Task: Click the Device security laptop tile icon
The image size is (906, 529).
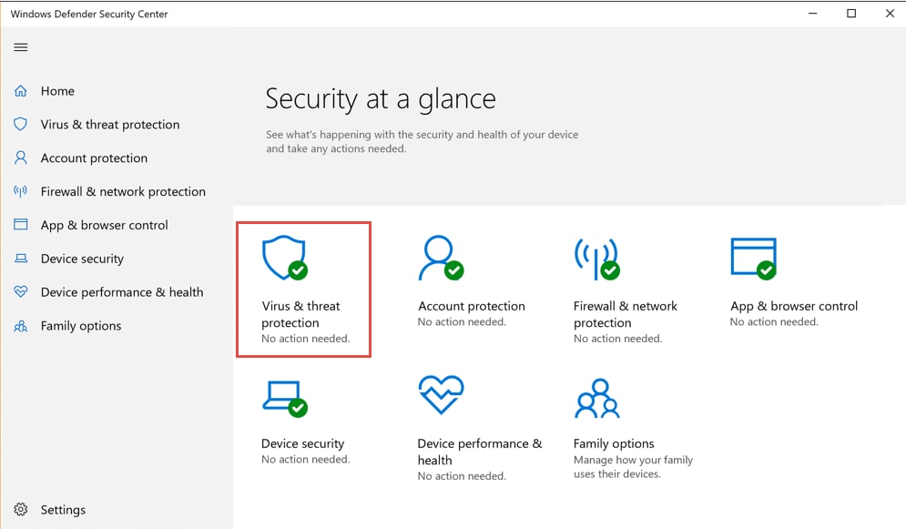Action: click(x=283, y=397)
